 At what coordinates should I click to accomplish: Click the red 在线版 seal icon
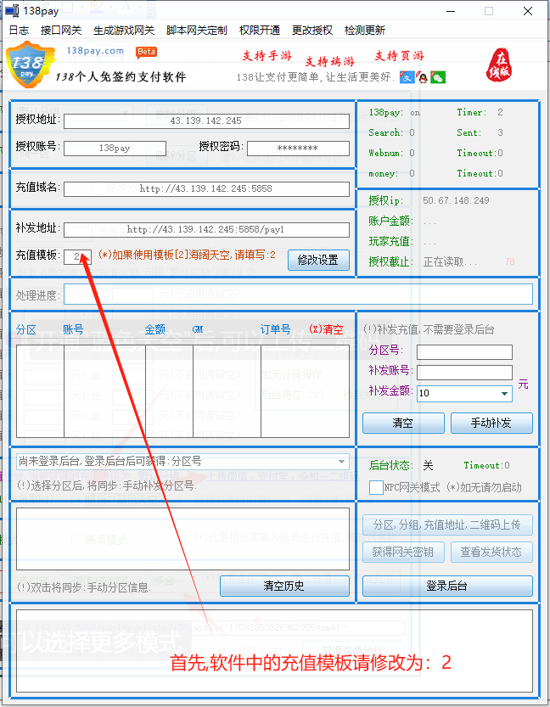499,65
